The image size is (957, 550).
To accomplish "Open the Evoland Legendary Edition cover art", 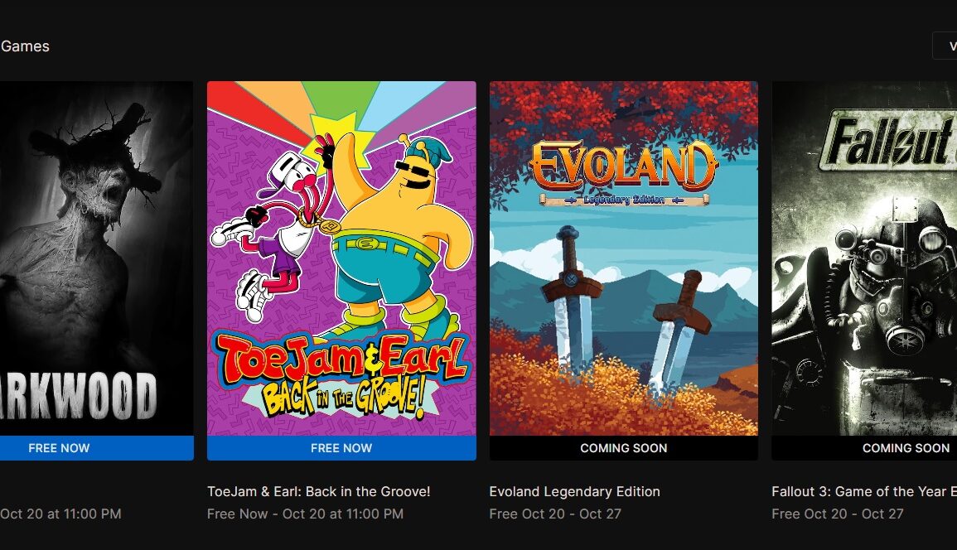I will tap(624, 258).
